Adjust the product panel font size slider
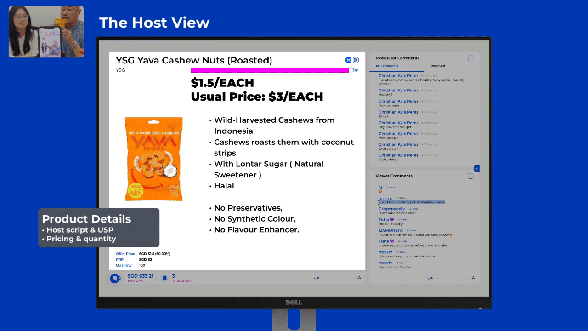588x331 pixels. (337, 278)
